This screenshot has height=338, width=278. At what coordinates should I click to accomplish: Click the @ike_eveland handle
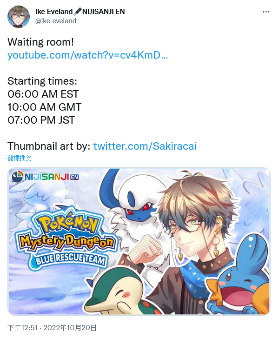point(56,21)
